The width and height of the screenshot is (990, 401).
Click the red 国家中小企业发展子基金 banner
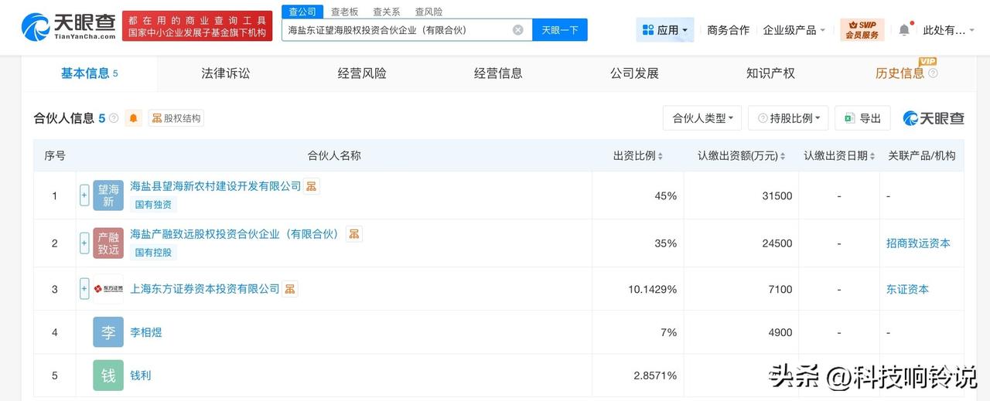point(199,26)
